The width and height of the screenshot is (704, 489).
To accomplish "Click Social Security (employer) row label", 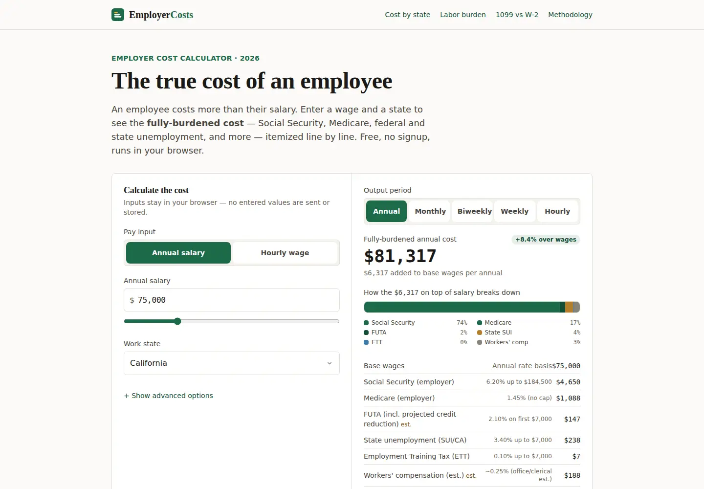I will tap(409, 382).
